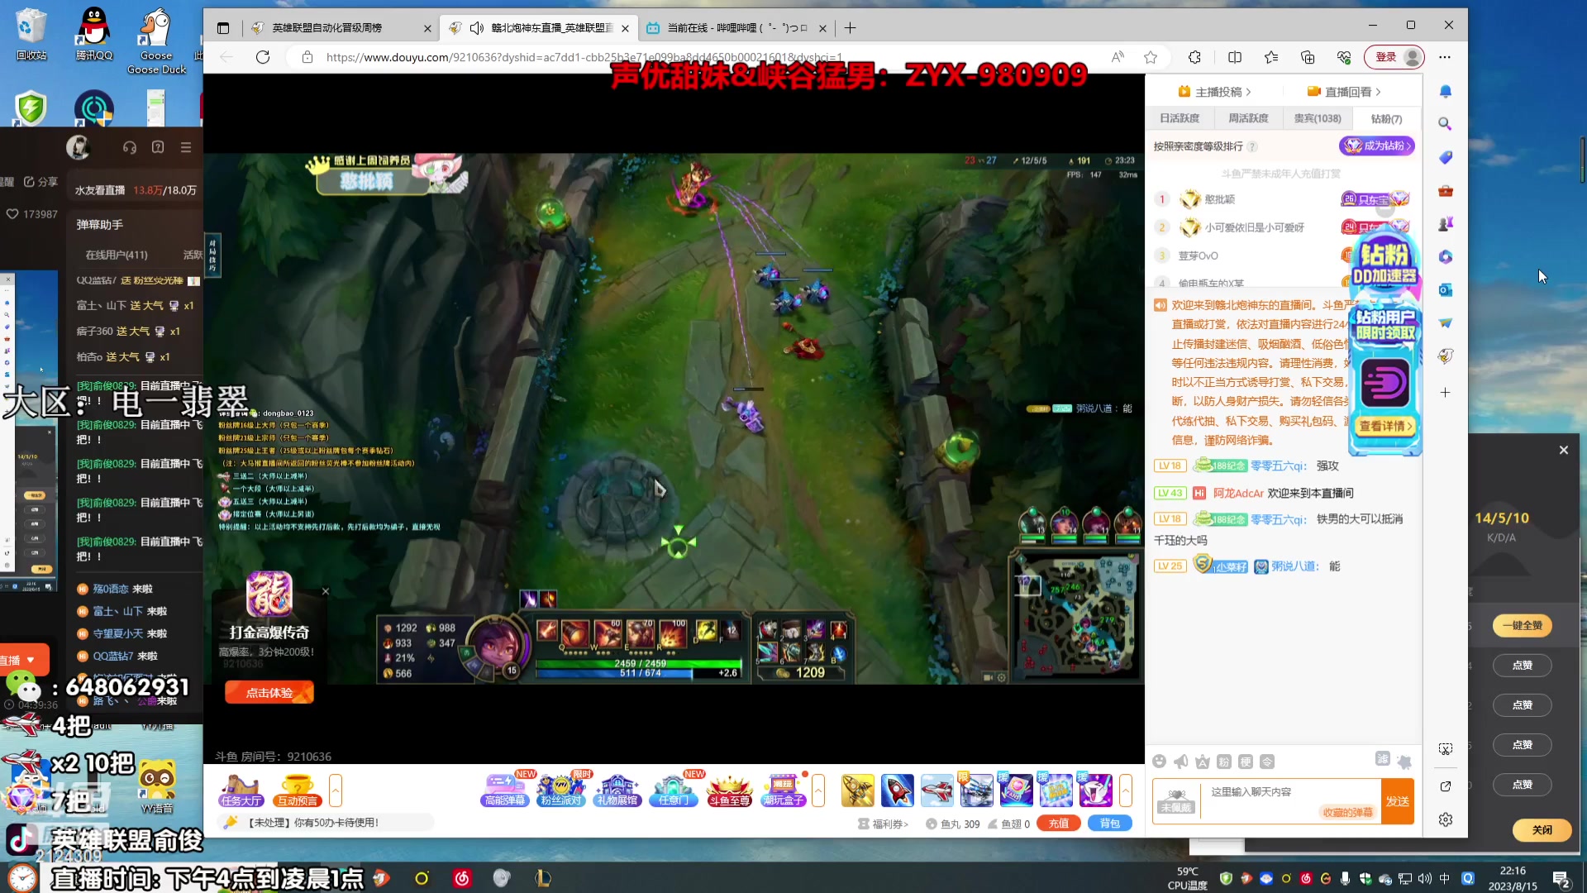Open Edge sidebar tools briefcase icon
Image resolution: width=1587 pixels, height=893 pixels.
click(1445, 191)
